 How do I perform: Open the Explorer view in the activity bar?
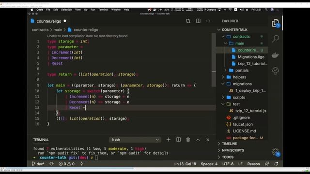click(x=275, y=23)
